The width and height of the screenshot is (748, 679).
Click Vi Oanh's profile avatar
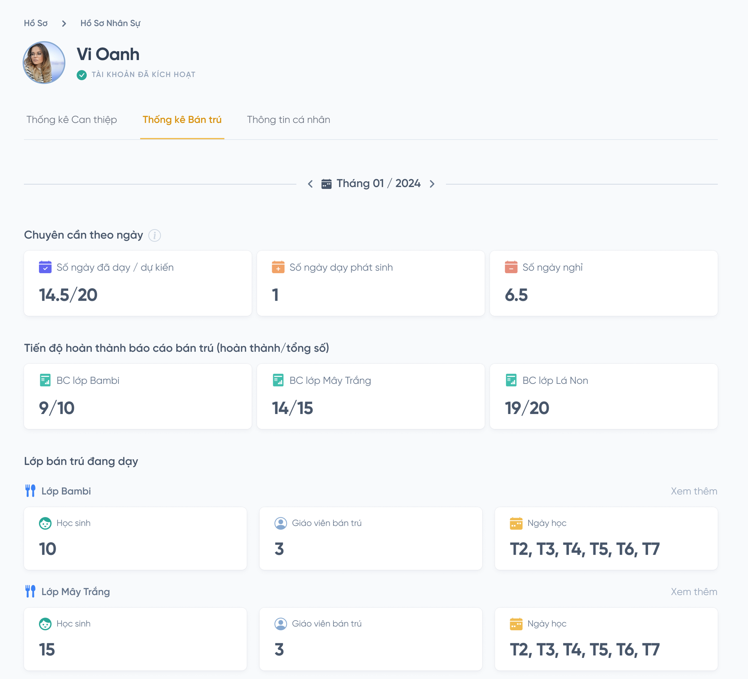tap(44, 62)
